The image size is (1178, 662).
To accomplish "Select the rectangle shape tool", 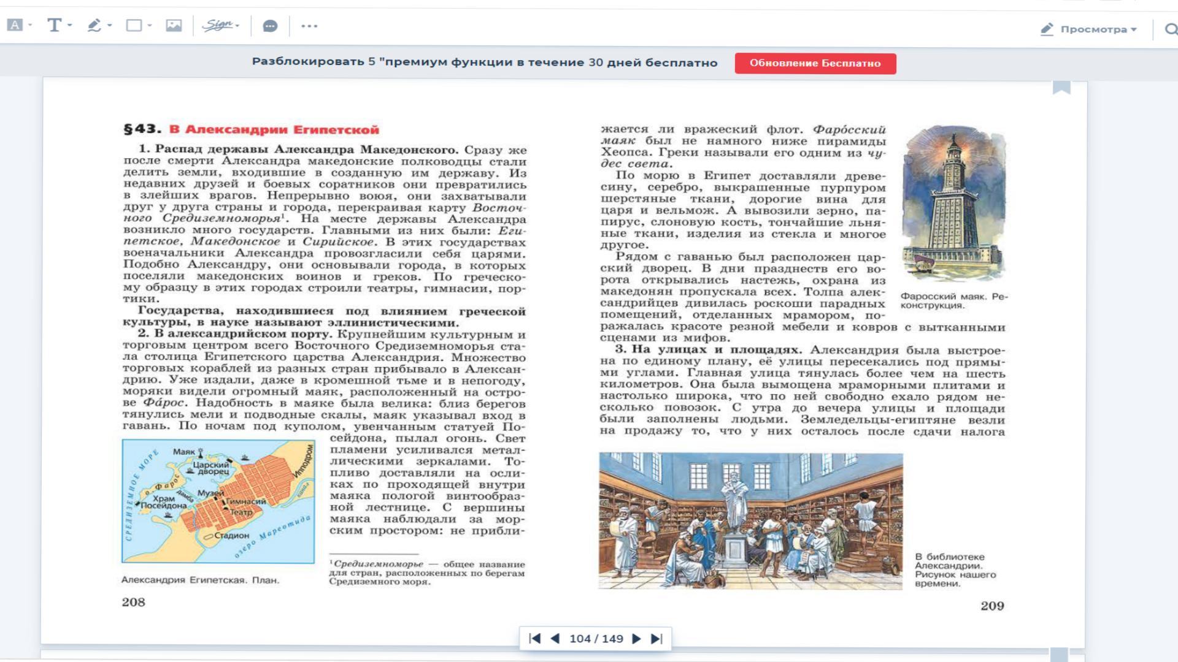I will point(133,25).
